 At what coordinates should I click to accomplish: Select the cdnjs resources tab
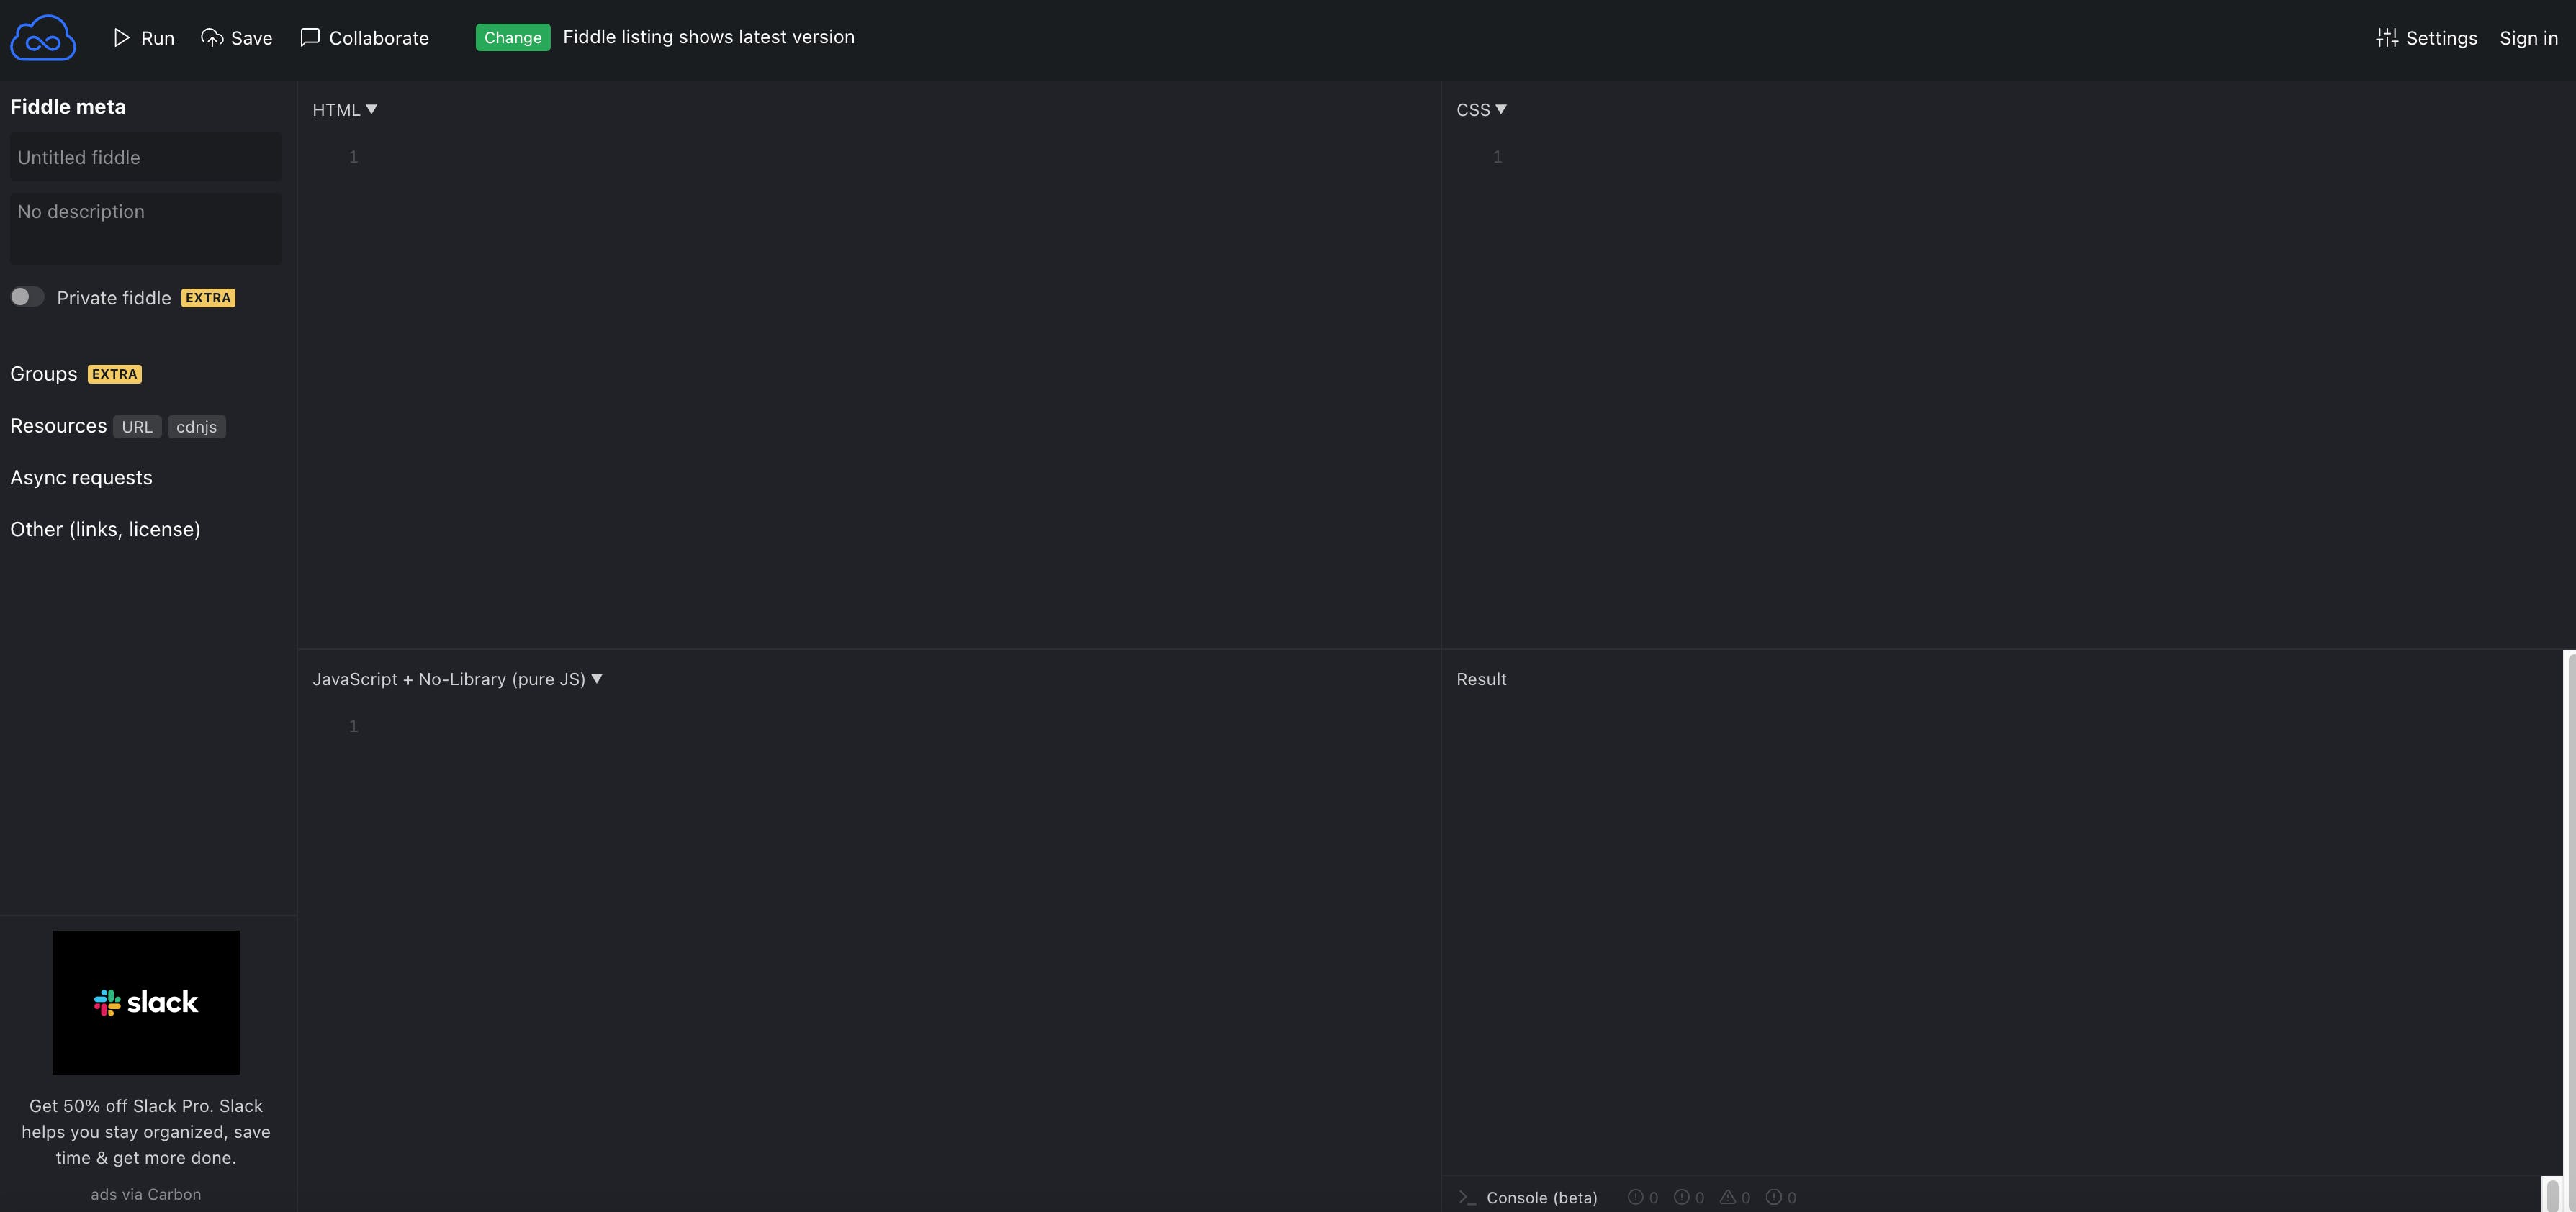pyautogui.click(x=196, y=427)
